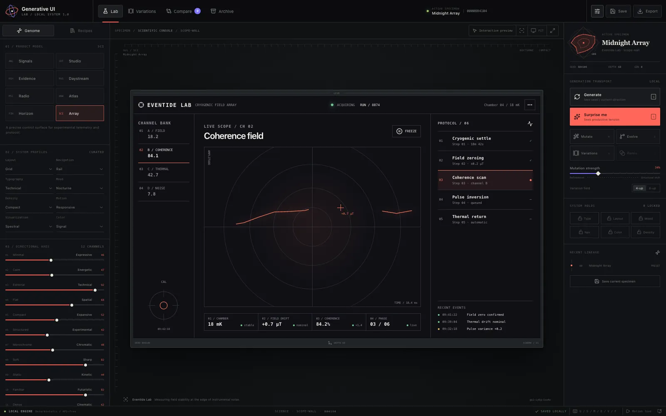Open the Density dropdown showing Compact
Viewport: 666px width, 416px height.
click(29, 207)
